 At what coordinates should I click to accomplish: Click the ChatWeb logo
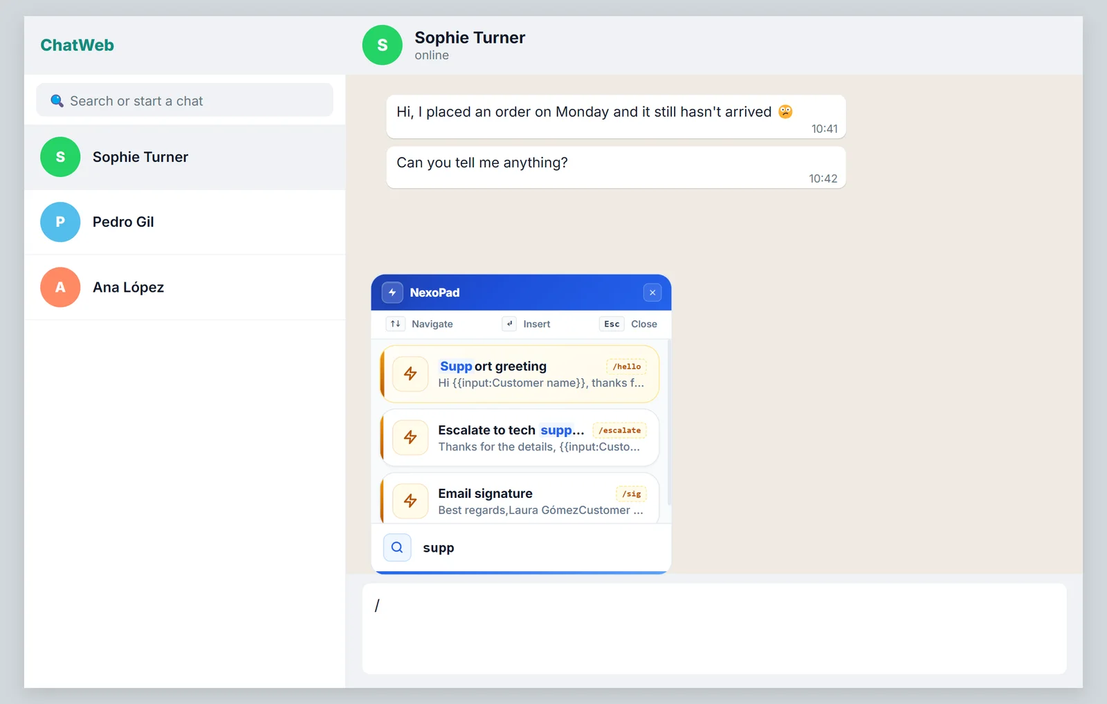point(77,45)
